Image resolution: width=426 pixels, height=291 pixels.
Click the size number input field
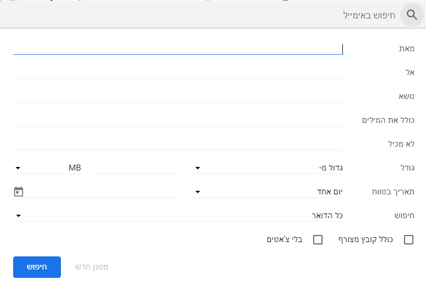(x=136, y=168)
